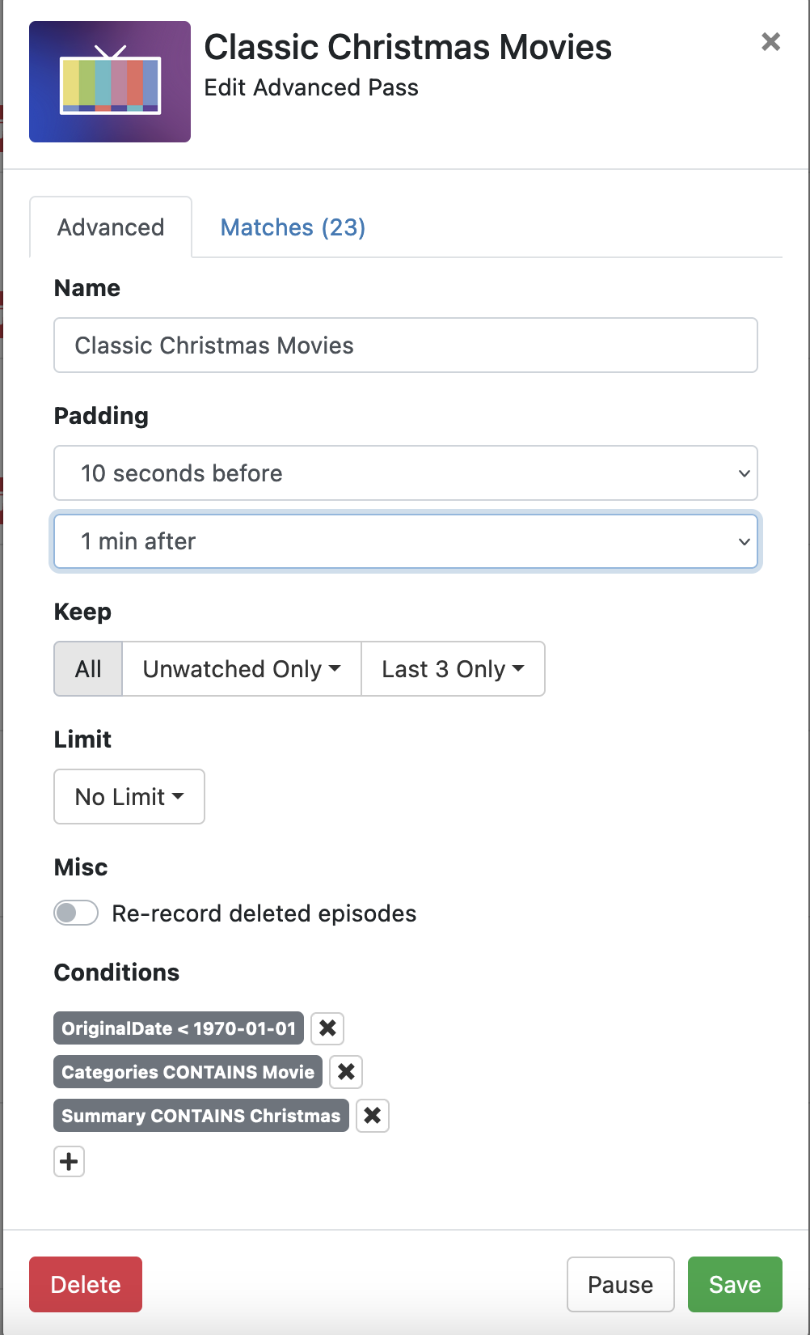Open the 1 min after padding selector
810x1335 pixels.
pyautogui.click(x=406, y=541)
